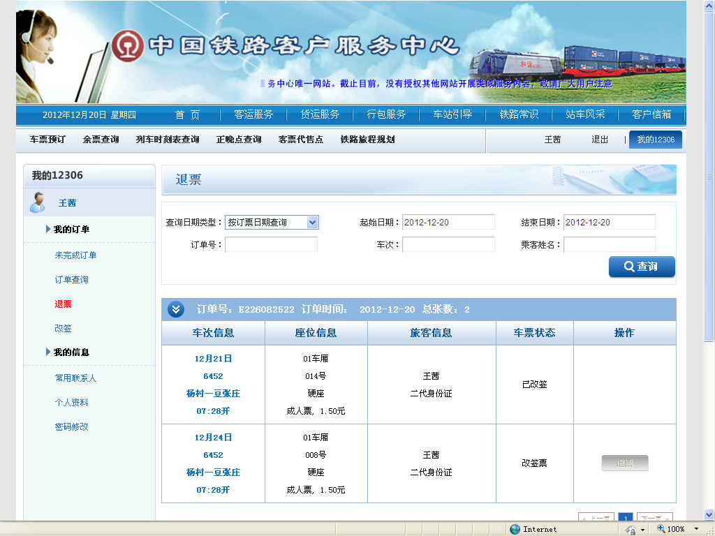
Task: Open the 站车风采 menu item
Action: tap(585, 114)
